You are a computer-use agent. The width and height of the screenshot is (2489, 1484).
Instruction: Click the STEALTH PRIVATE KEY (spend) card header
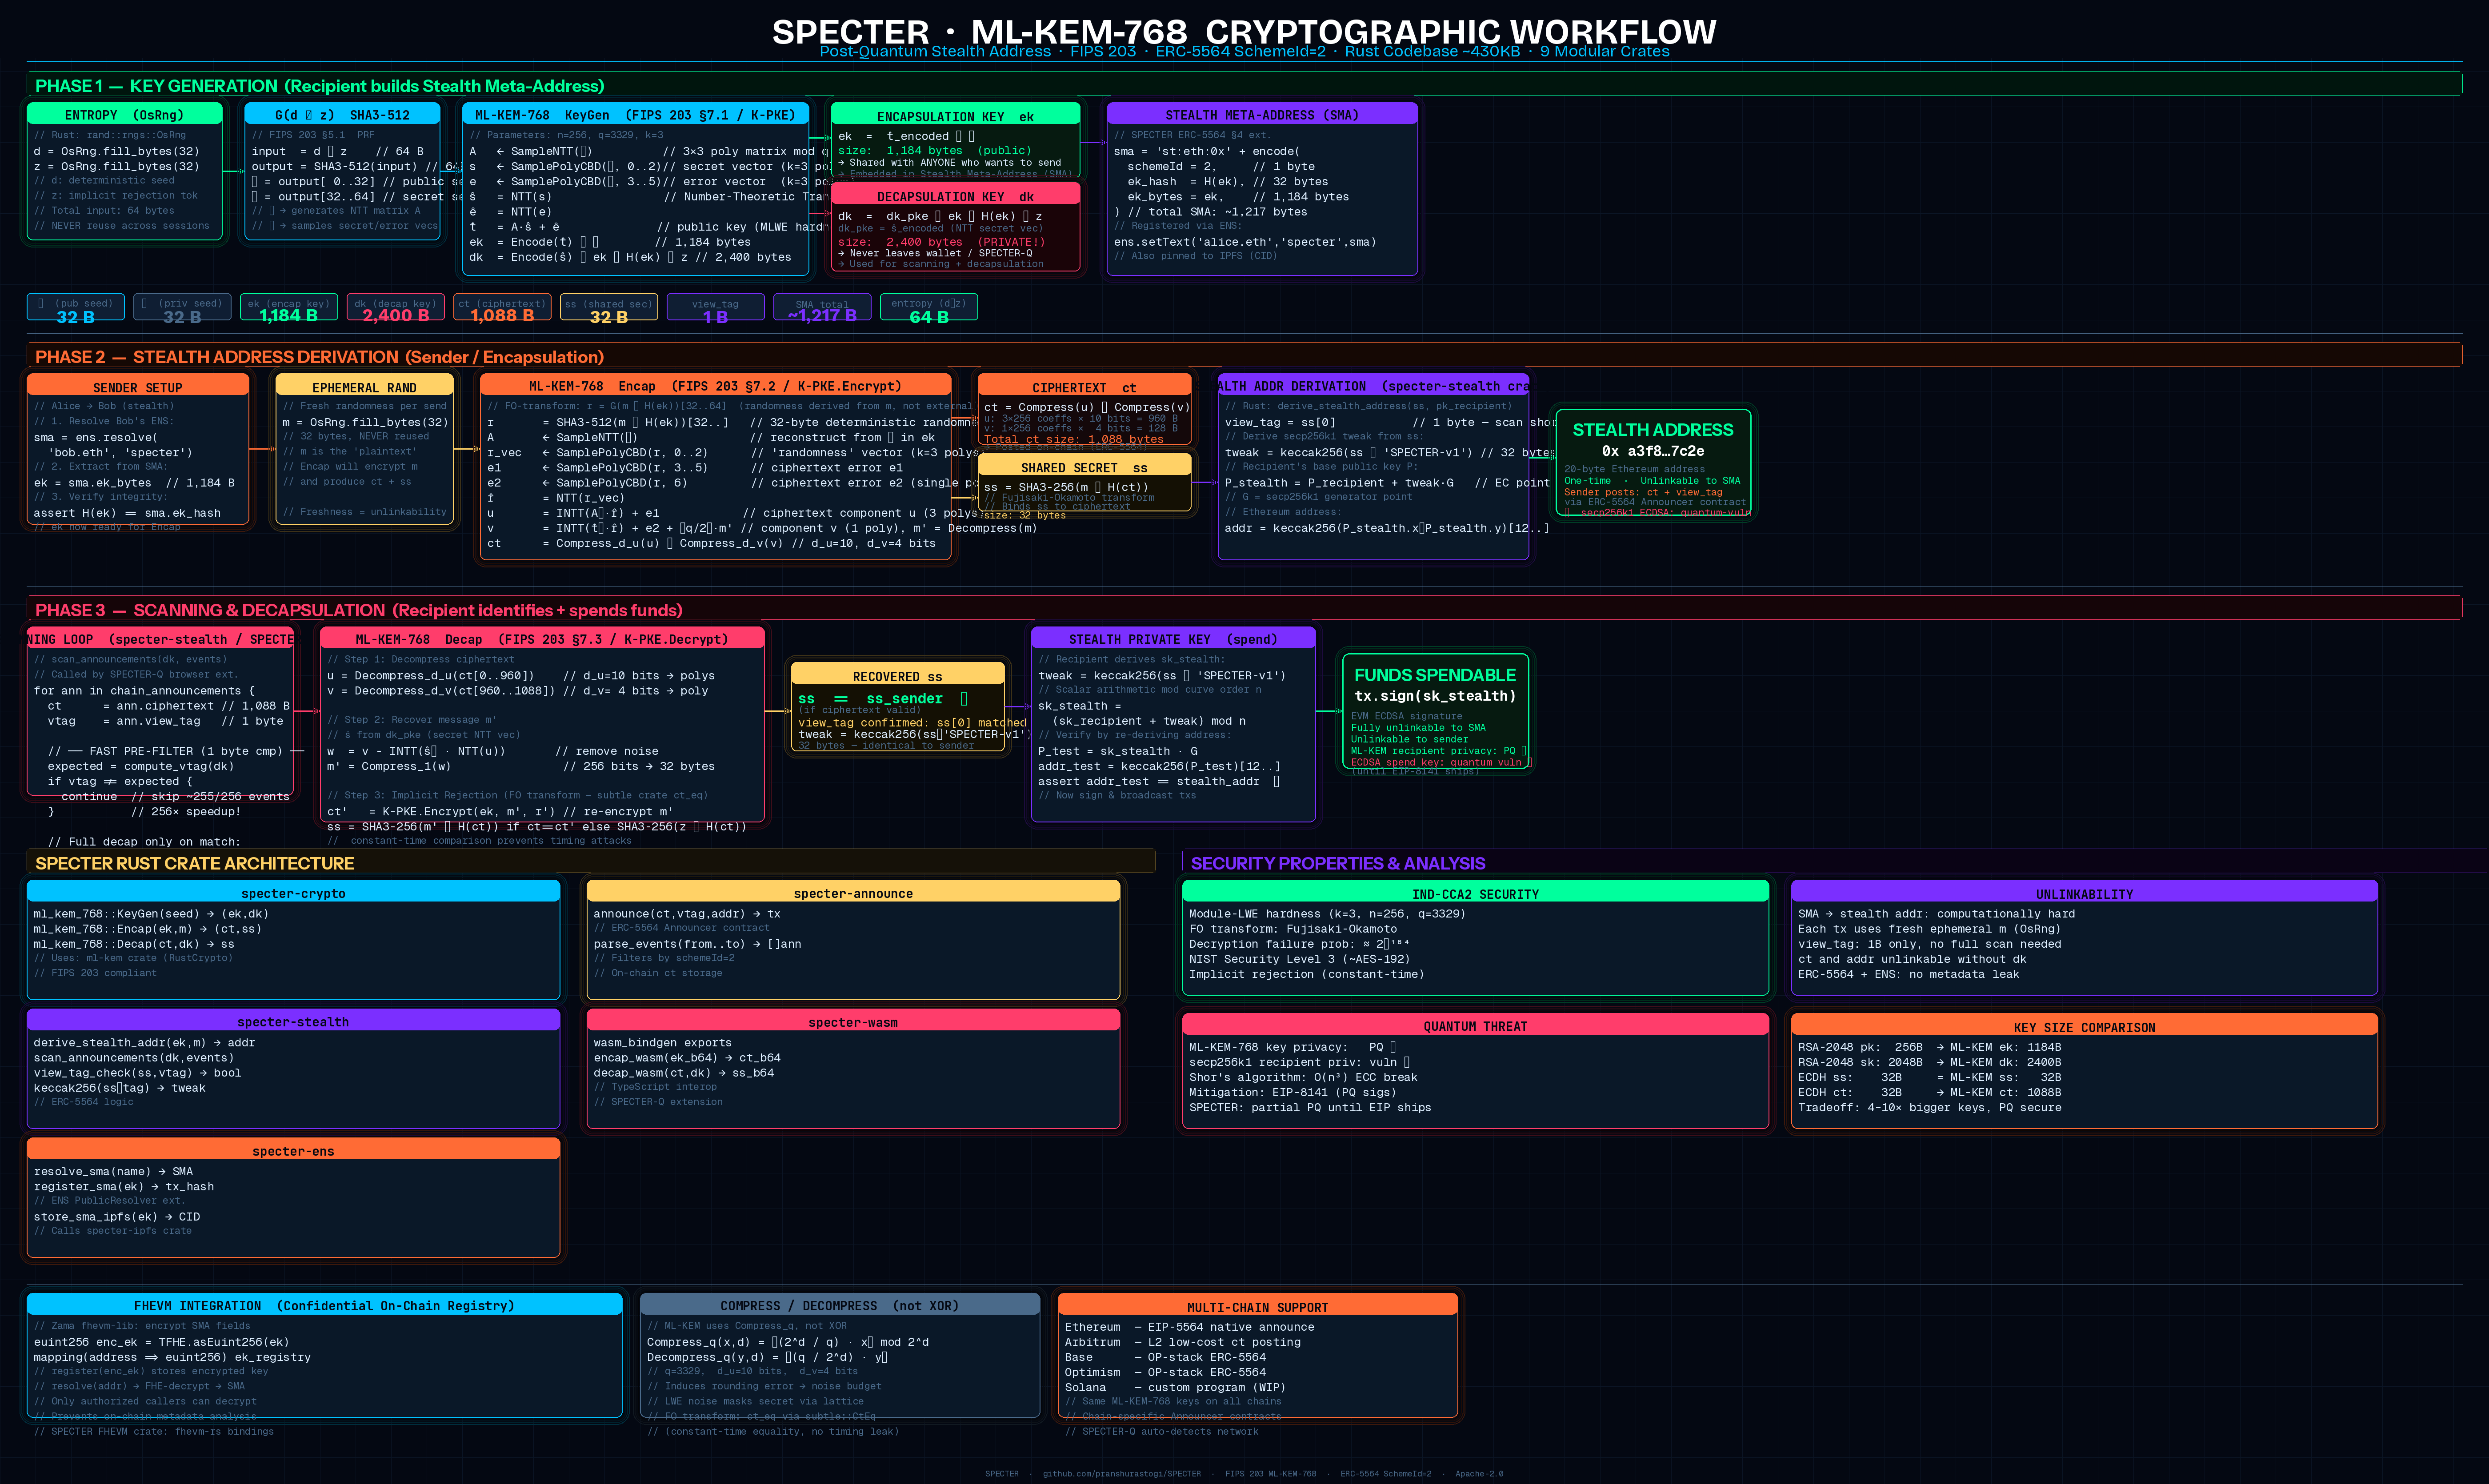coord(1172,639)
